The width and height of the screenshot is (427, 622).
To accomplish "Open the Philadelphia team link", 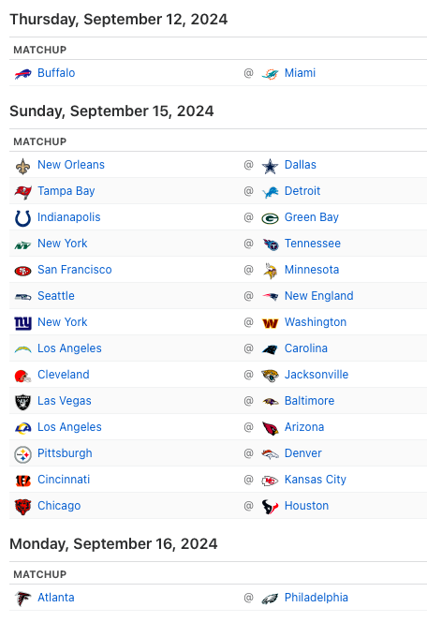I will [x=316, y=598].
